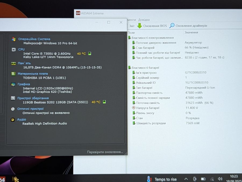Screen dimensions: 242x182
Task: Click Перевірити оновлення link in Speccy
Action: [x=105, y=152]
